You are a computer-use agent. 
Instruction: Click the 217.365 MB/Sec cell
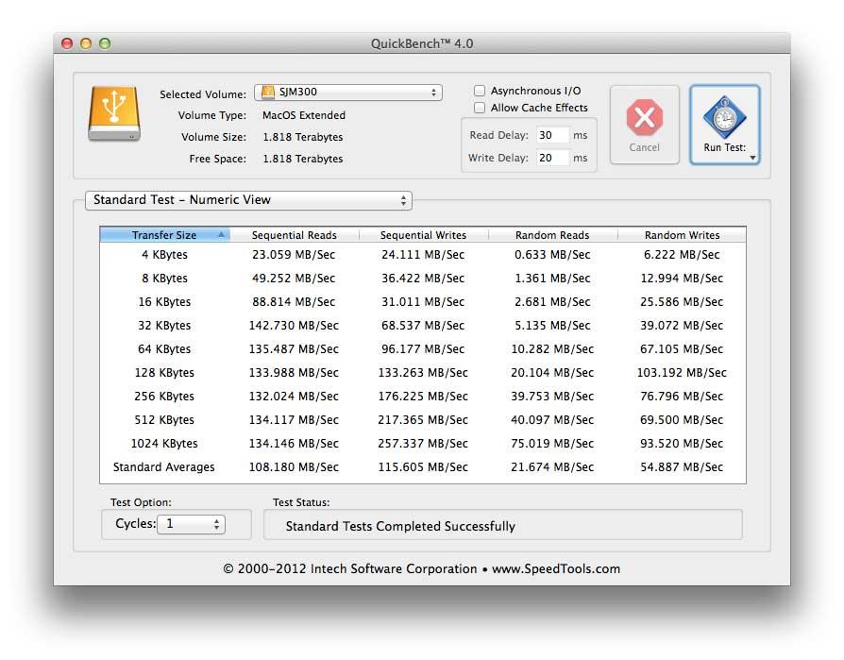click(423, 420)
